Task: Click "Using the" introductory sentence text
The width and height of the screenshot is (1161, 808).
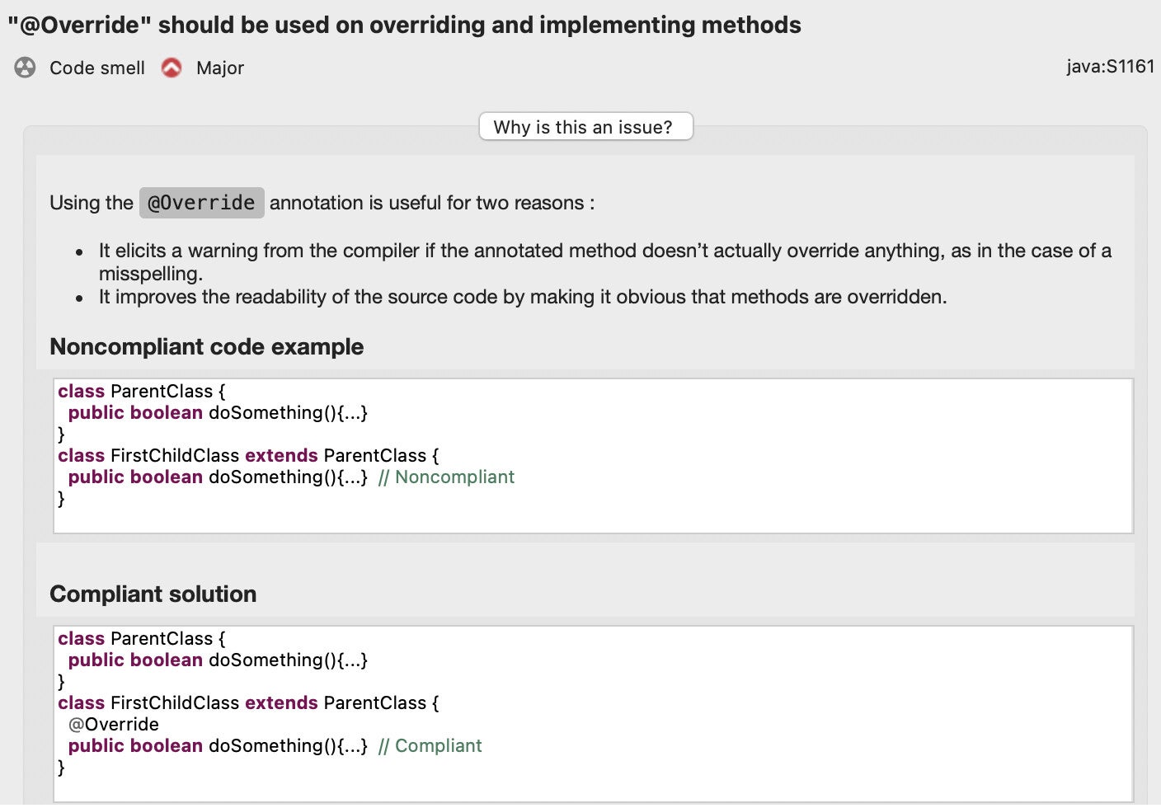Action: point(91,203)
